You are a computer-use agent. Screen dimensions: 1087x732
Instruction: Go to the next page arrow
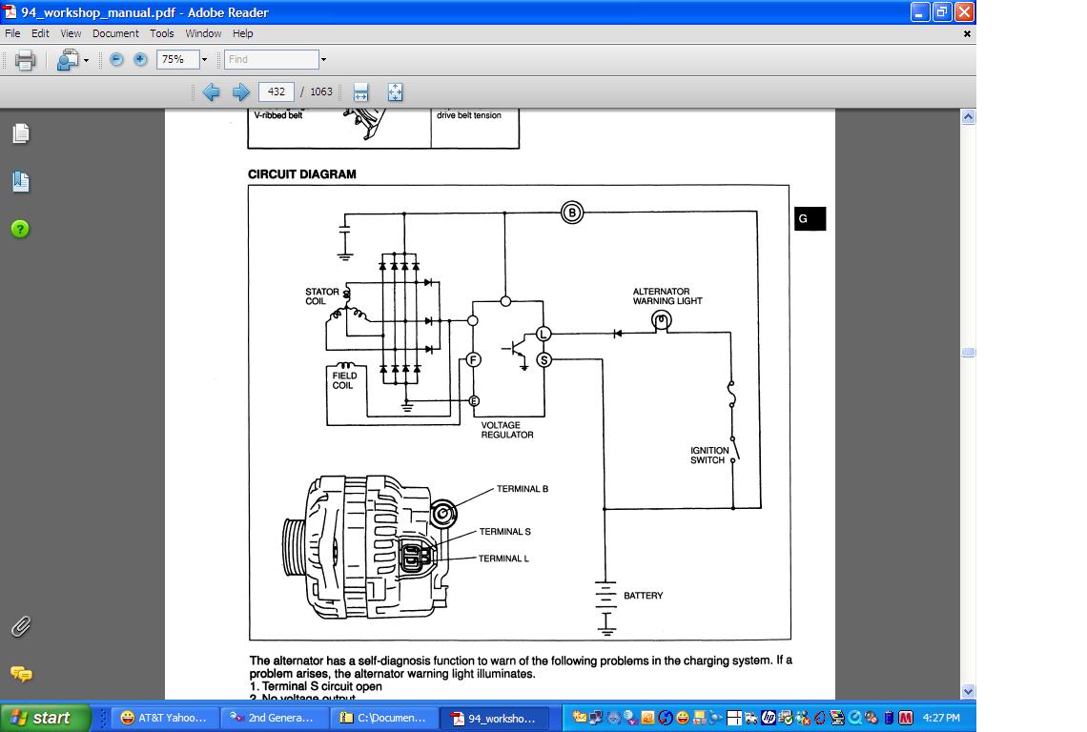241,91
